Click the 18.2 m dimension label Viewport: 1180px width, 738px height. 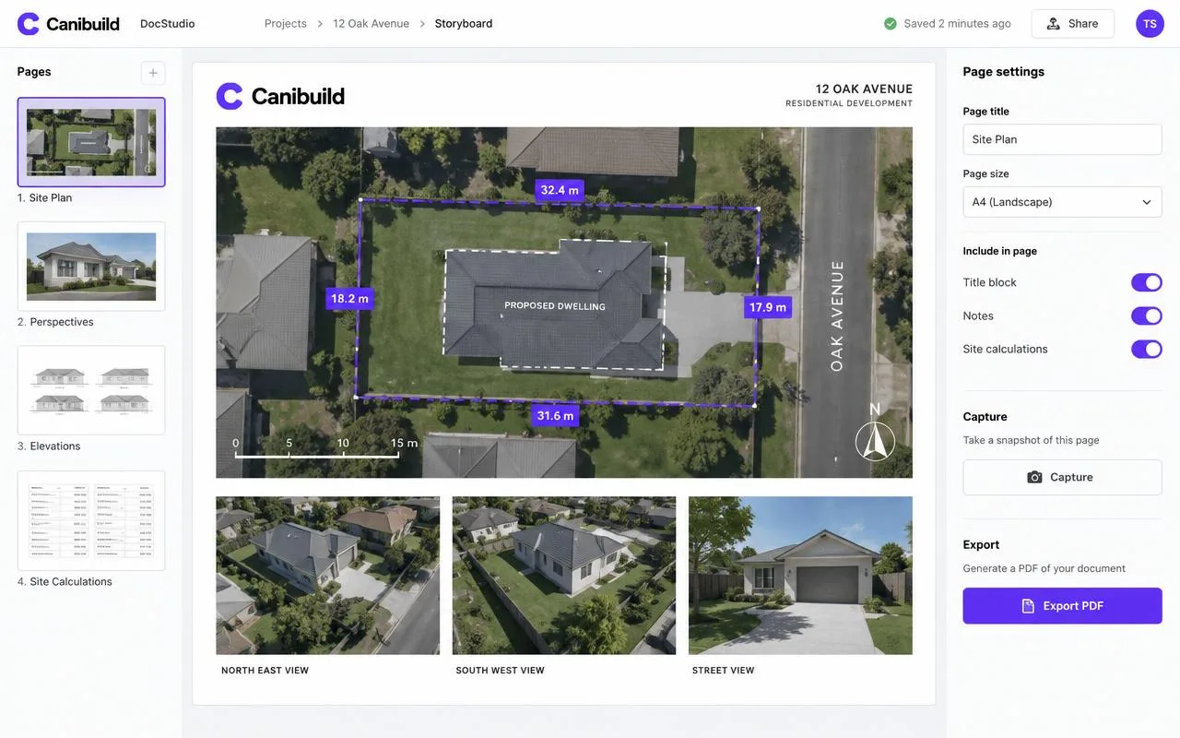click(349, 299)
